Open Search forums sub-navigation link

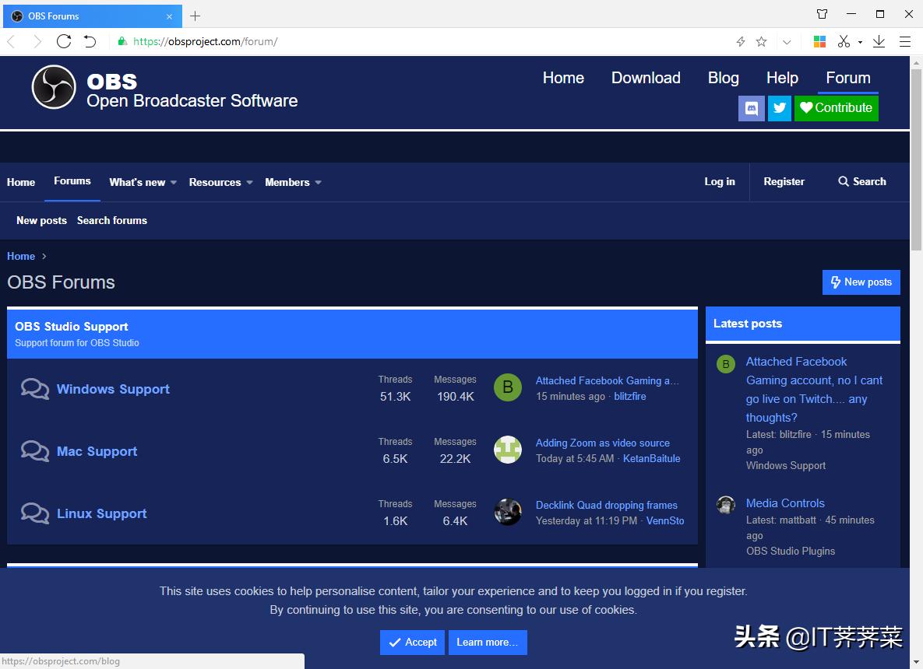tap(112, 220)
